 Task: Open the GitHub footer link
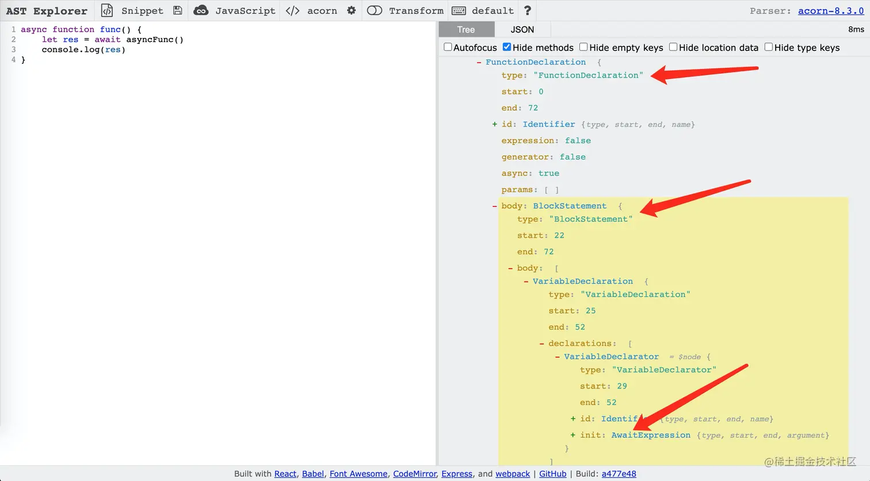click(553, 474)
